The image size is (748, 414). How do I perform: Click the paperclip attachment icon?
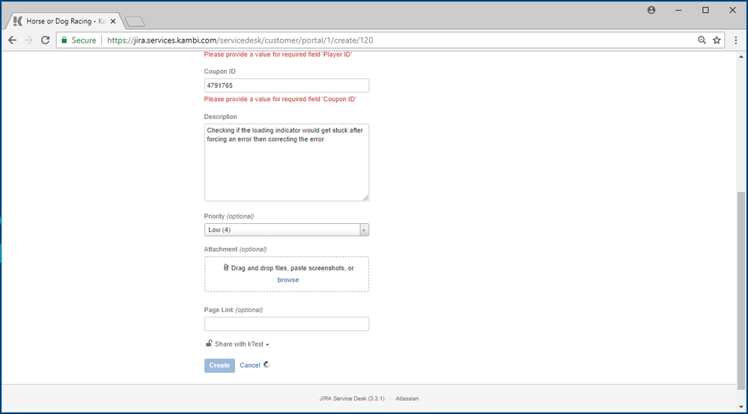[226, 267]
